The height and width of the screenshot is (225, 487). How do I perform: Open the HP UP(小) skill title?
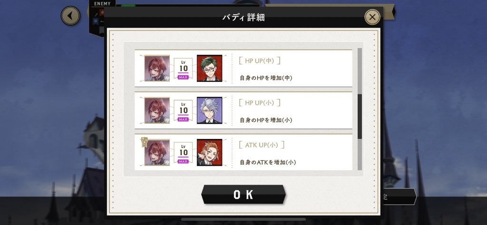[x=260, y=103]
